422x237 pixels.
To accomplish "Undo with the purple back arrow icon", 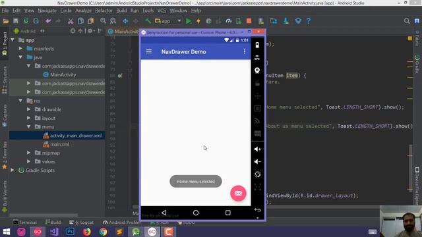I will click(x=48, y=21).
